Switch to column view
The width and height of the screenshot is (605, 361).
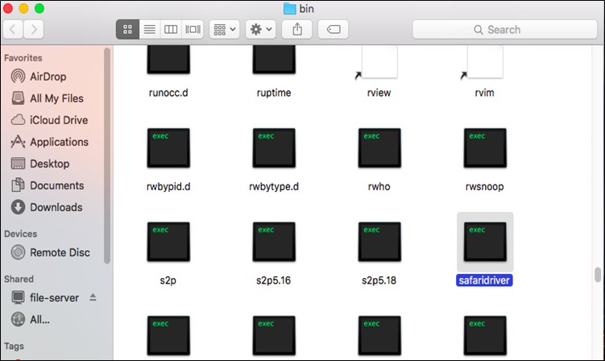[171, 29]
